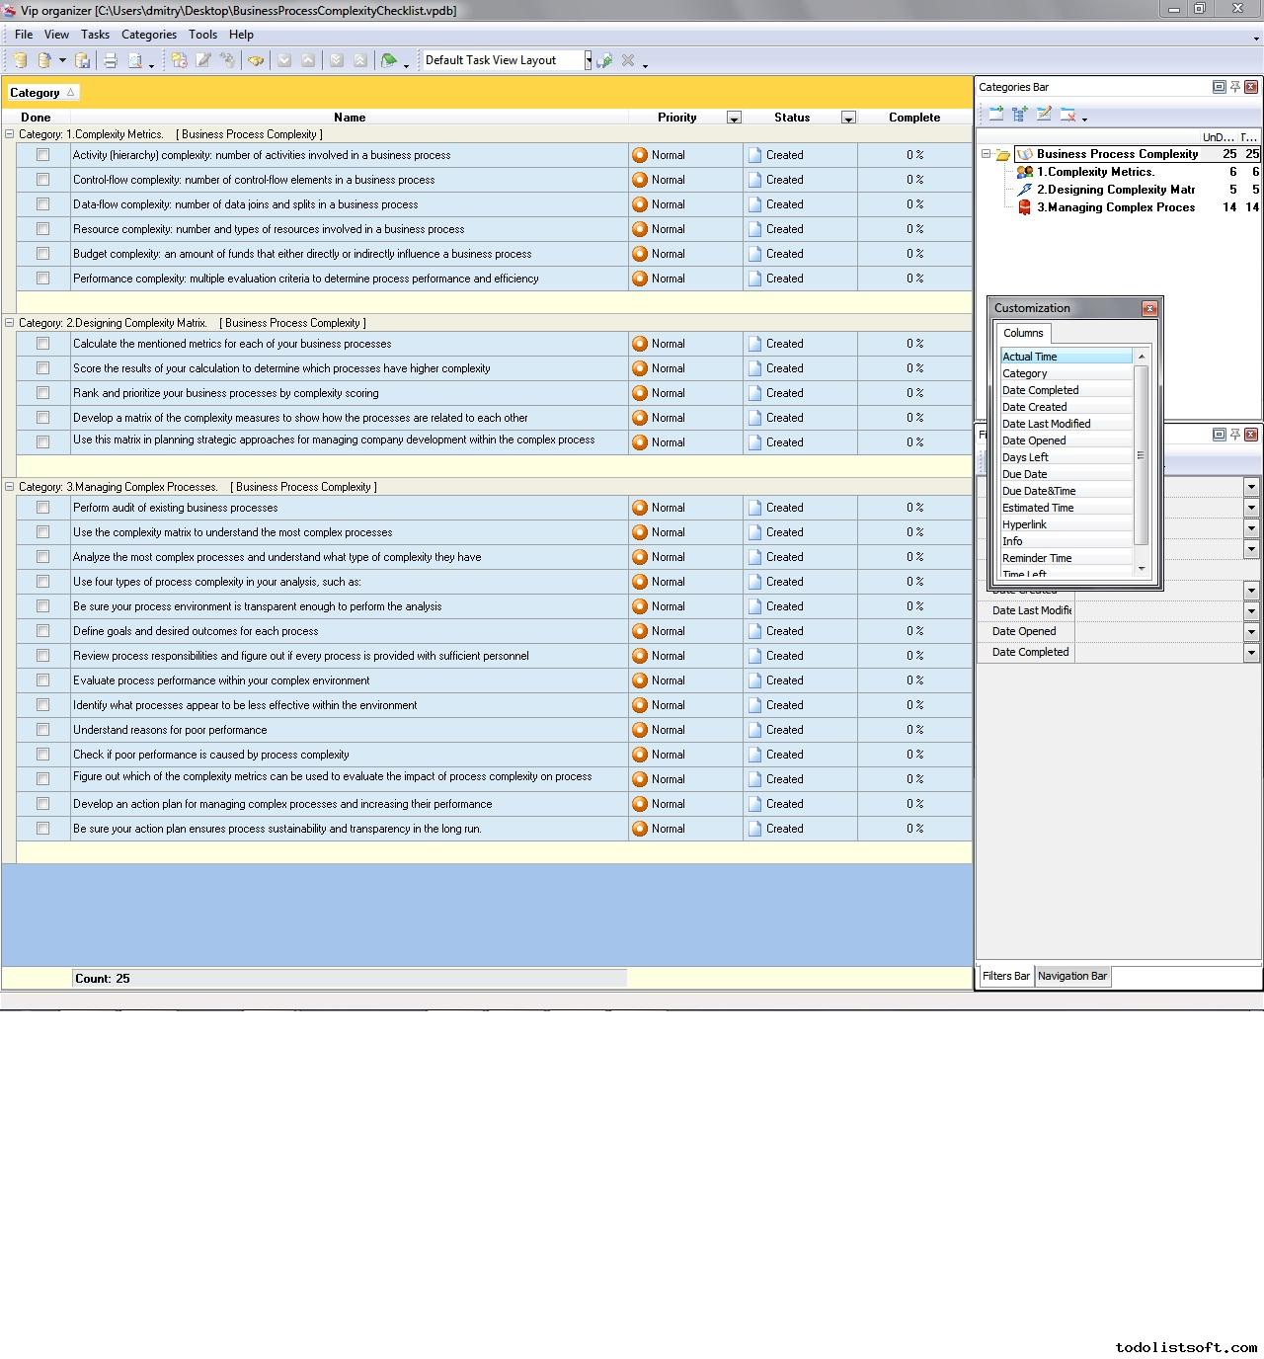Image resolution: width=1264 pixels, height=1359 pixels.
Task: Switch to the Navigation Bar tab
Action: [x=1071, y=976]
